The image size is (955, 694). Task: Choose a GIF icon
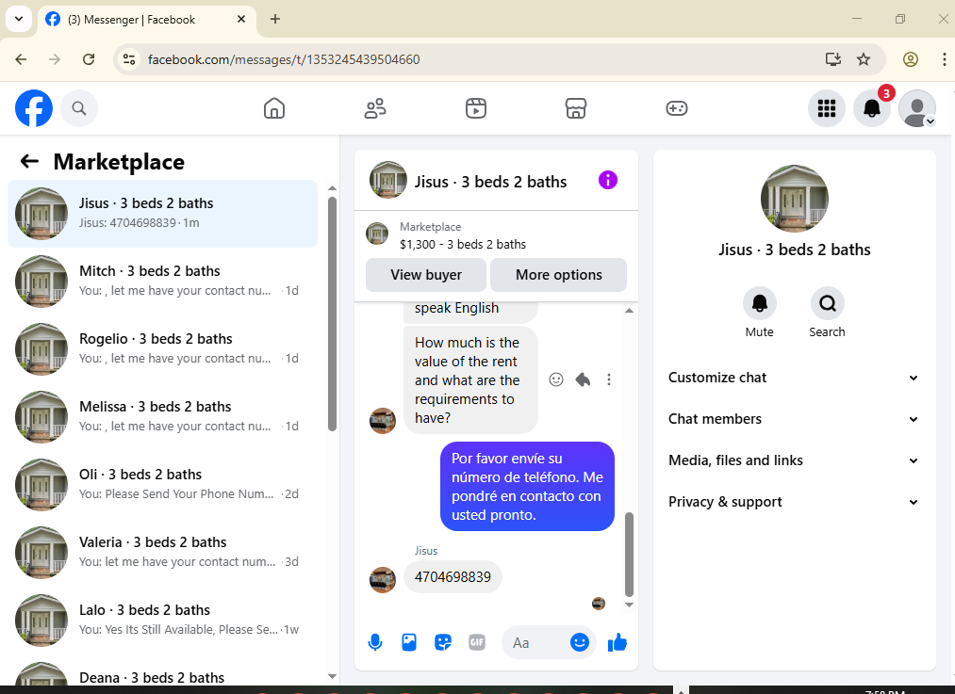pos(477,642)
